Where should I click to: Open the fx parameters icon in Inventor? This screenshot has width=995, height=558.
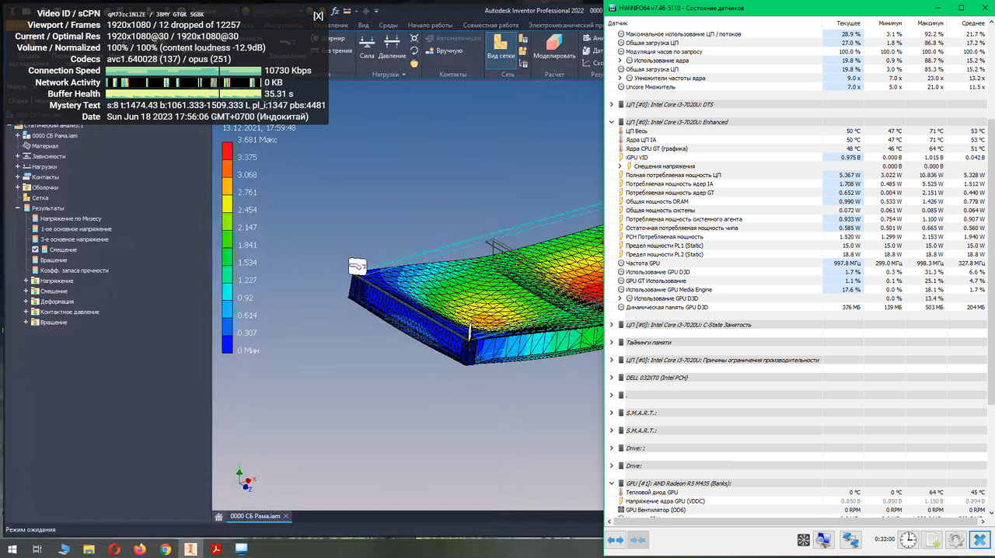(x=335, y=11)
